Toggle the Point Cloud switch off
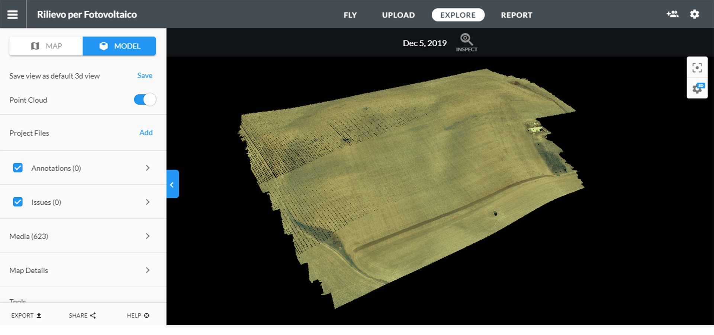This screenshot has height=335, width=714. (145, 99)
